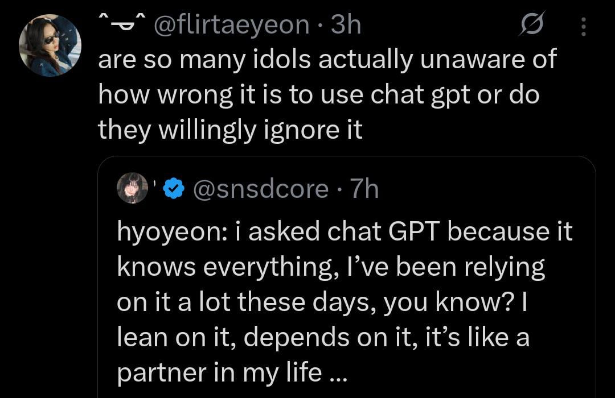The image size is (615, 398).
Task: Open the @snsdcore handle link
Action: [x=261, y=189]
